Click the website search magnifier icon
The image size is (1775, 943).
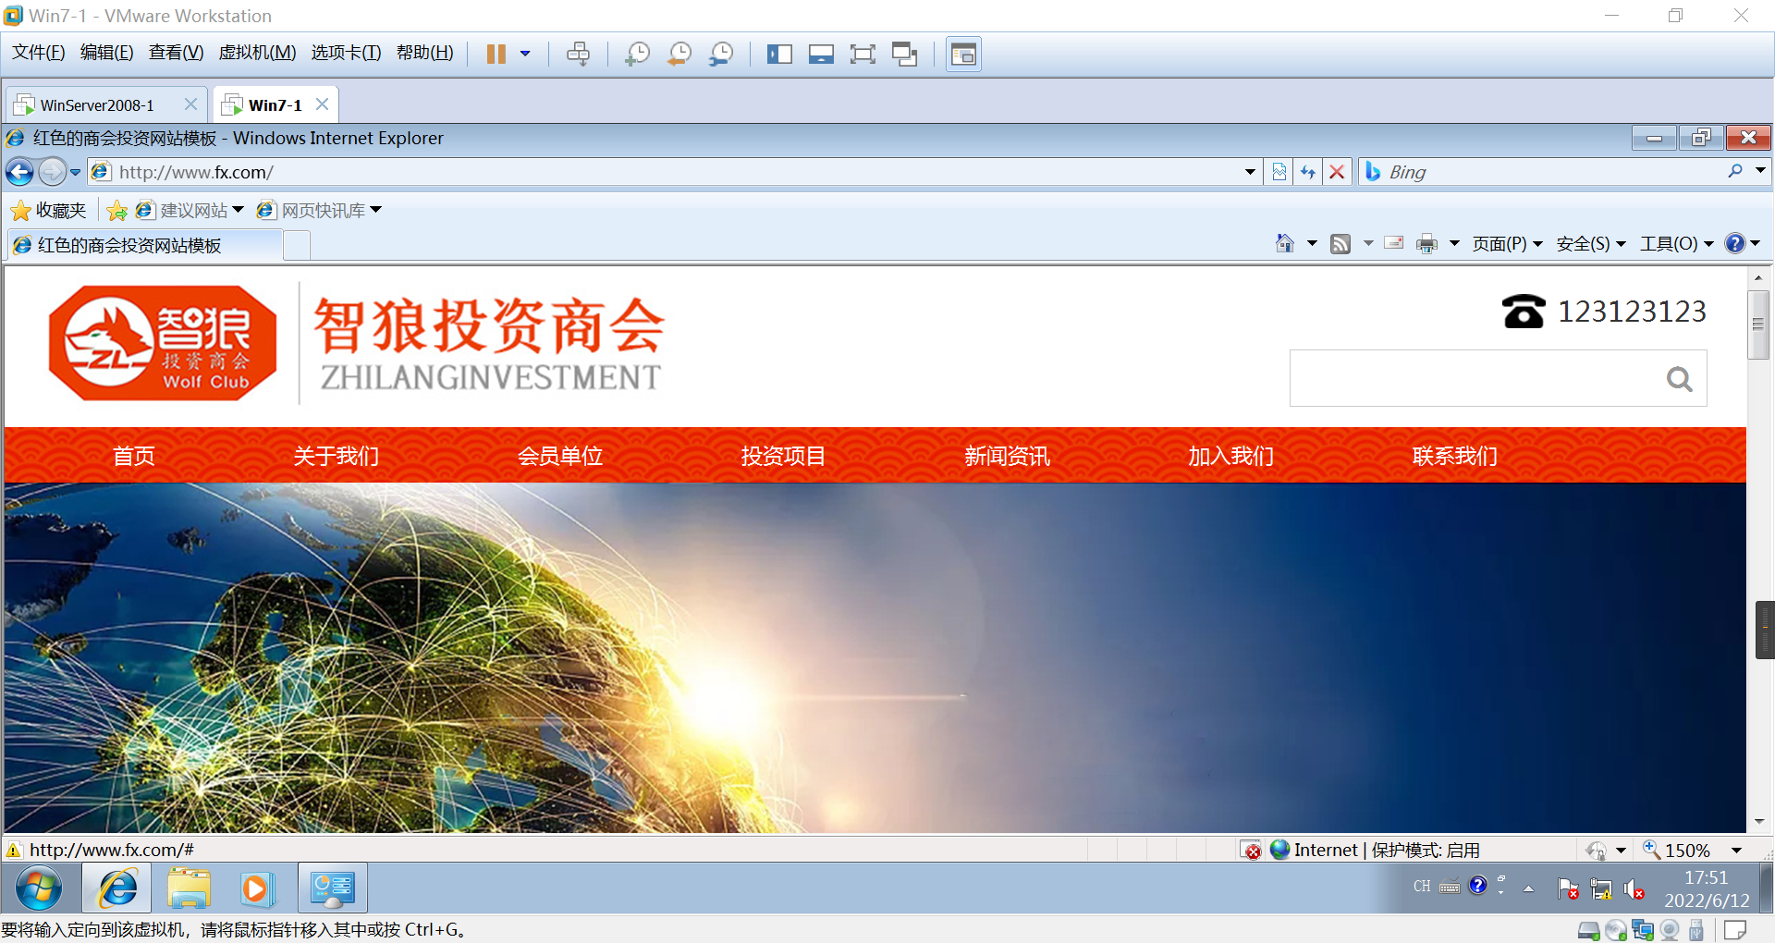[x=1679, y=379]
